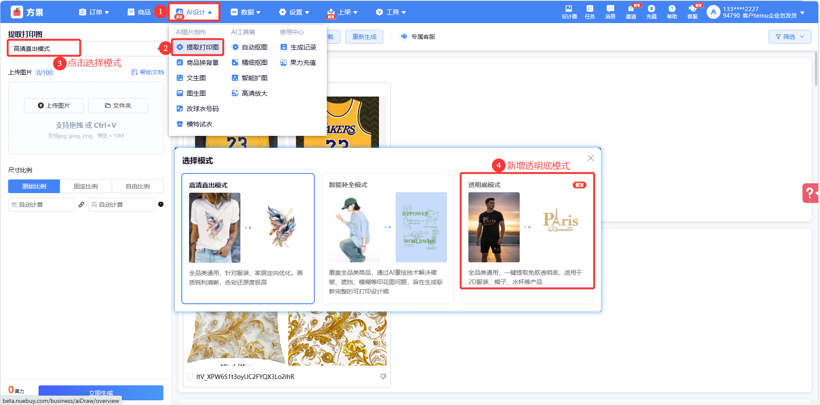Close the 选择模式 dialog

coord(591,158)
